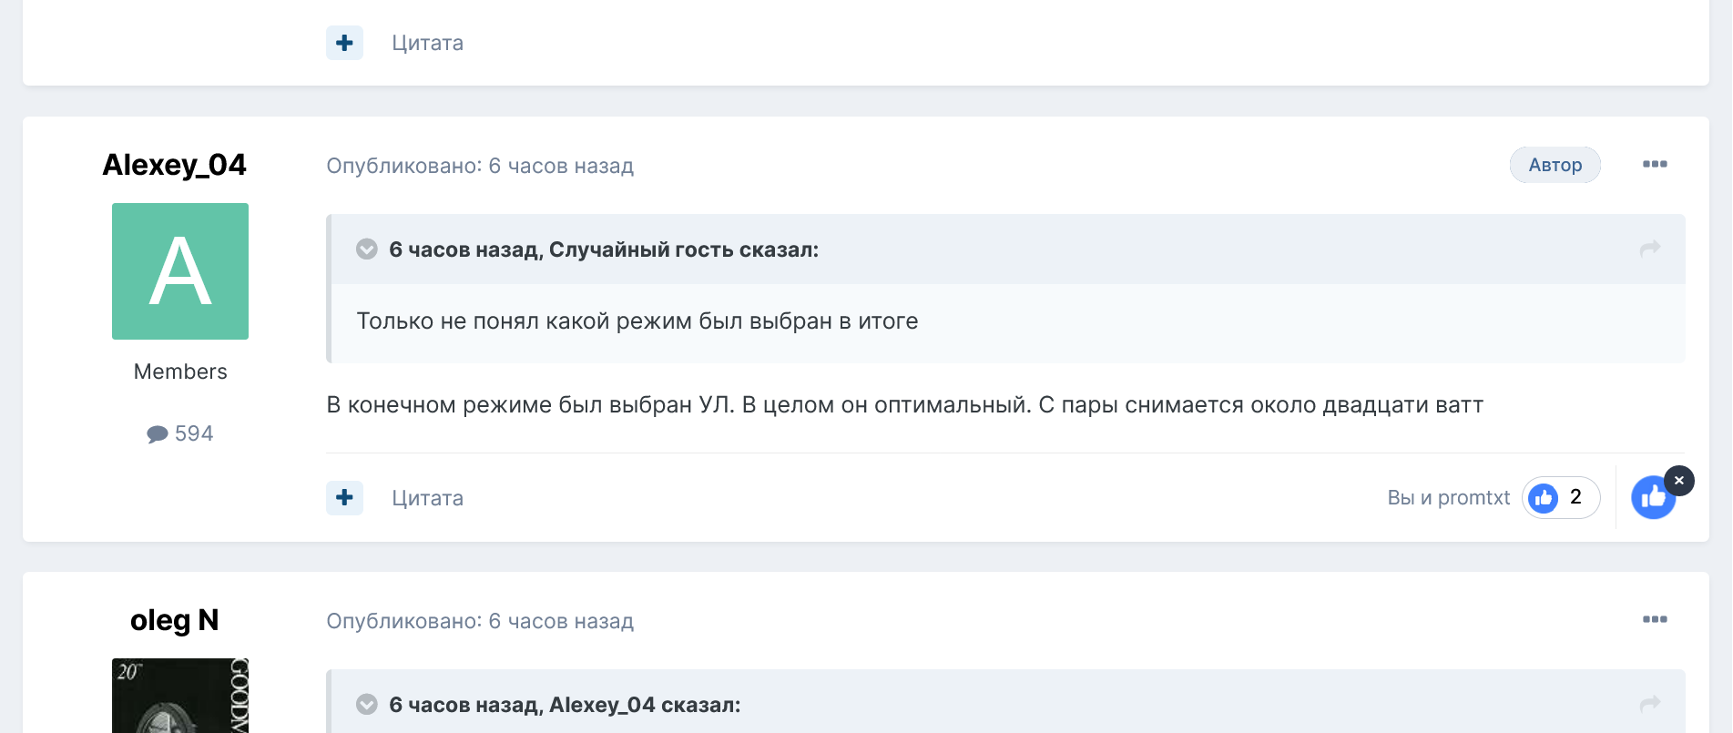Viewport: 1733px width, 733px height.
Task: Click the Автор badge
Action: [1555, 165]
